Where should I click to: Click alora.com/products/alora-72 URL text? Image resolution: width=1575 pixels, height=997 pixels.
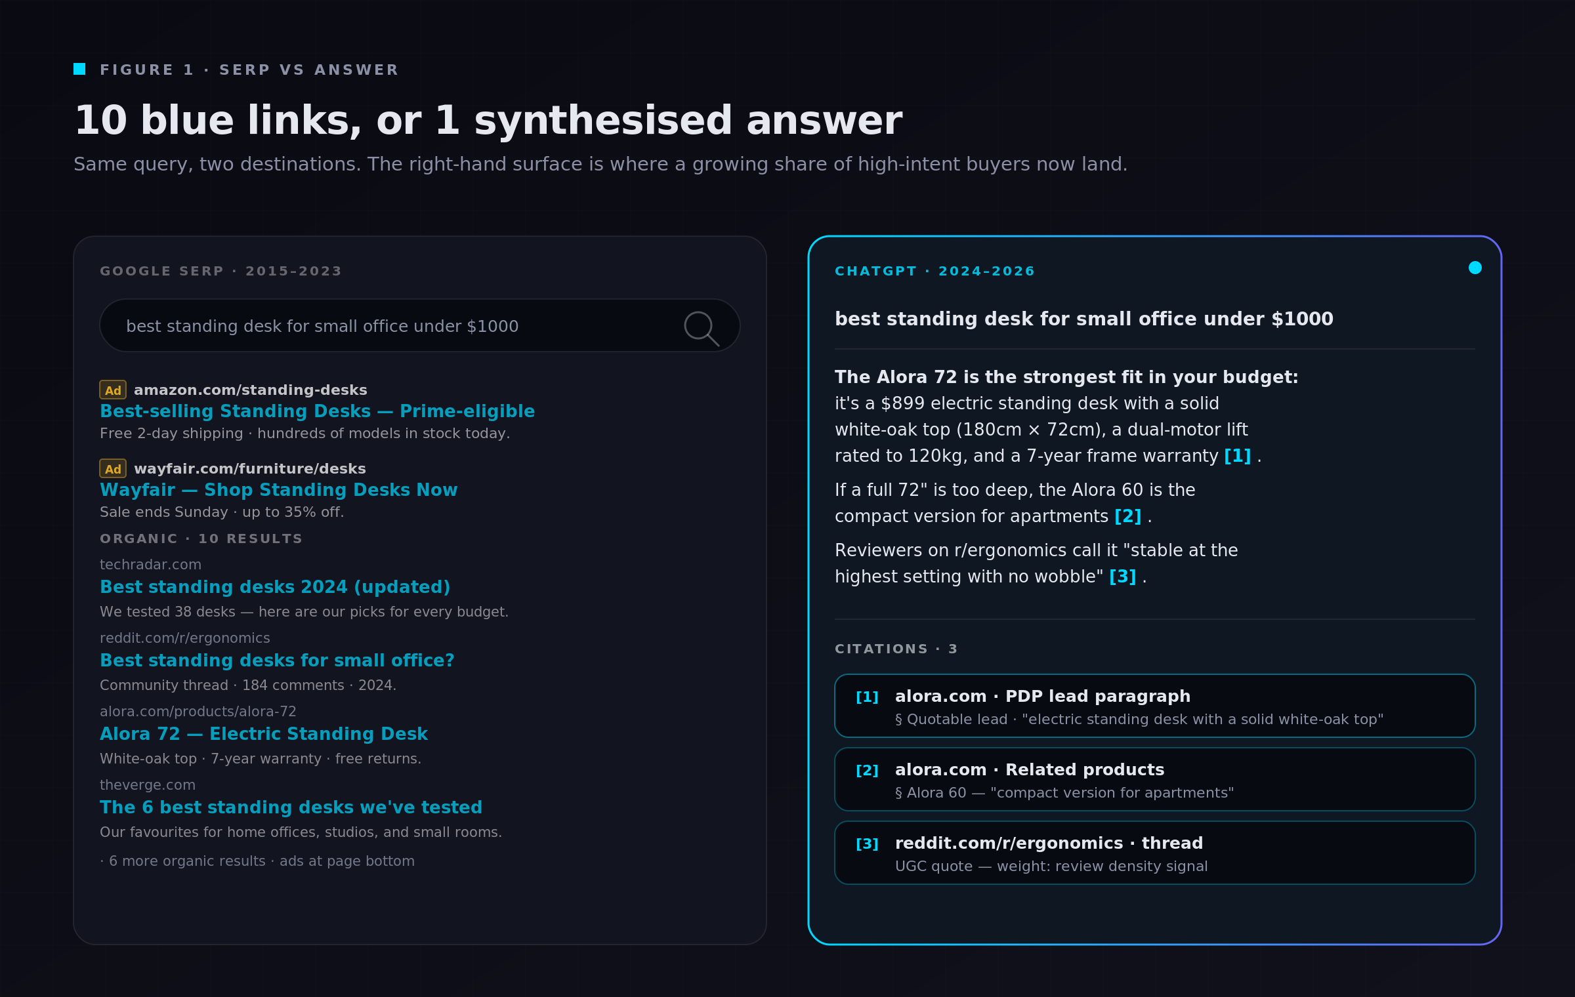pos(198,712)
